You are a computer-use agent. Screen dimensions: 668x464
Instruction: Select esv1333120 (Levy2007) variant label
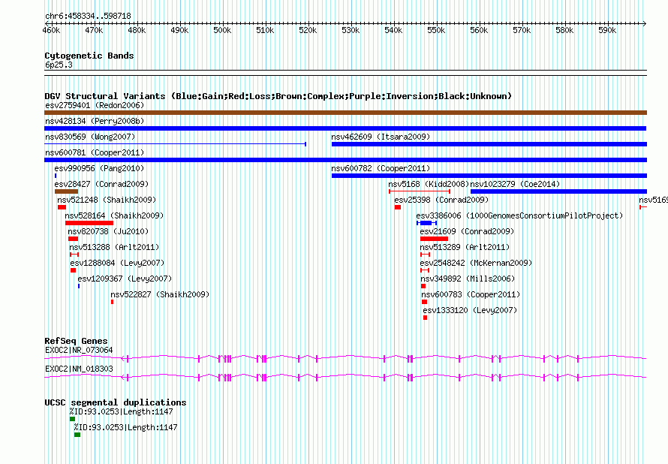coord(470,310)
